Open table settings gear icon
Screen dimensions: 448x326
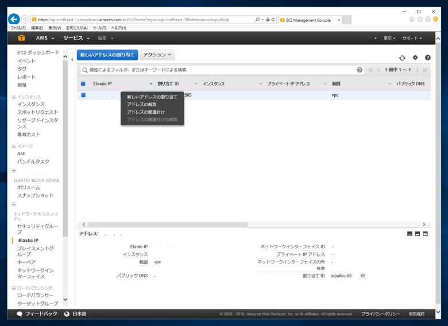(x=415, y=57)
